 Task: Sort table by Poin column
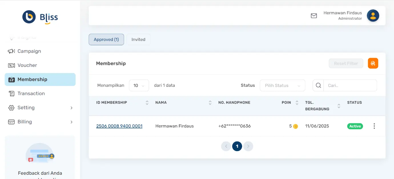(297, 103)
